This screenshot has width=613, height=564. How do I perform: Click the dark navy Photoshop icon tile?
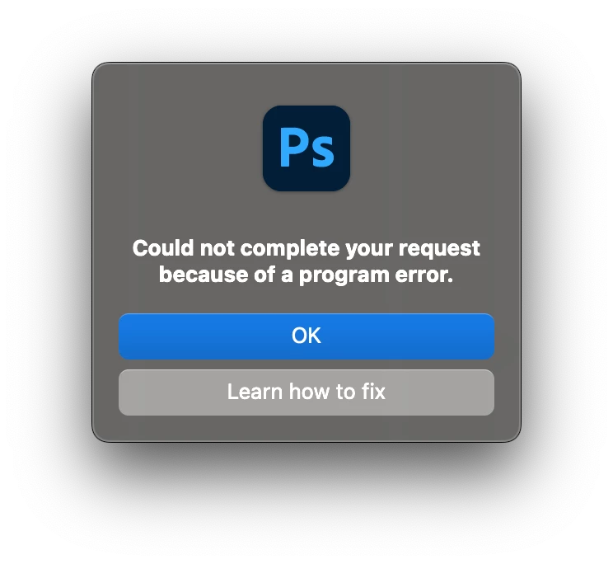(306, 148)
